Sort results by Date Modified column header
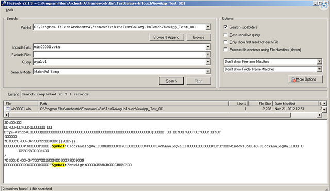 [295, 104]
